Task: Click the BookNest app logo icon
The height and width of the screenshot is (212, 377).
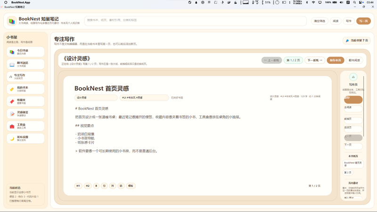Action: pyautogui.click(x=11, y=21)
